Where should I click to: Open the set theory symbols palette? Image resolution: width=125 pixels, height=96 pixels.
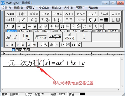point(81,14)
